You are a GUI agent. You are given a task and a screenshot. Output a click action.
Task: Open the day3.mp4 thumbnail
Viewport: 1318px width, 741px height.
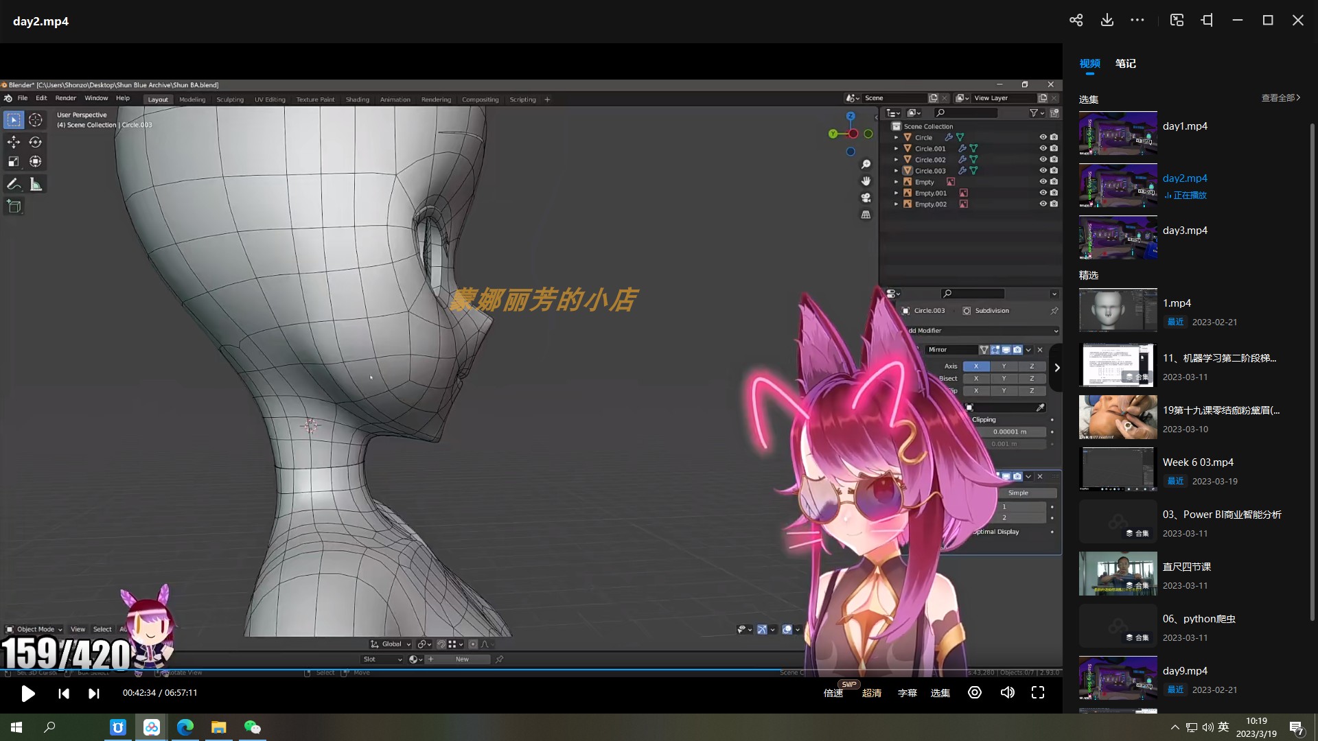point(1118,237)
